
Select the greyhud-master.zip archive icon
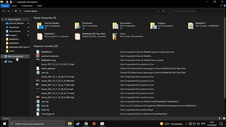click(x=38, y=56)
